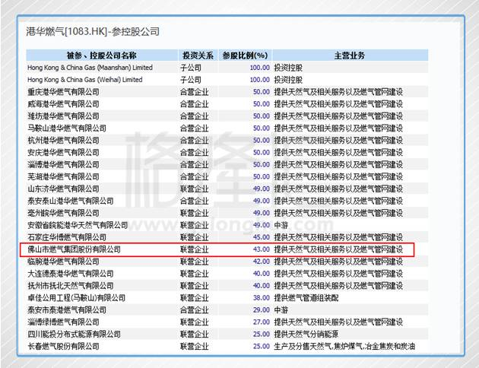Click 100.00 in the Weihai Limited row
This screenshot has height=368, width=479.
pyautogui.click(x=260, y=80)
